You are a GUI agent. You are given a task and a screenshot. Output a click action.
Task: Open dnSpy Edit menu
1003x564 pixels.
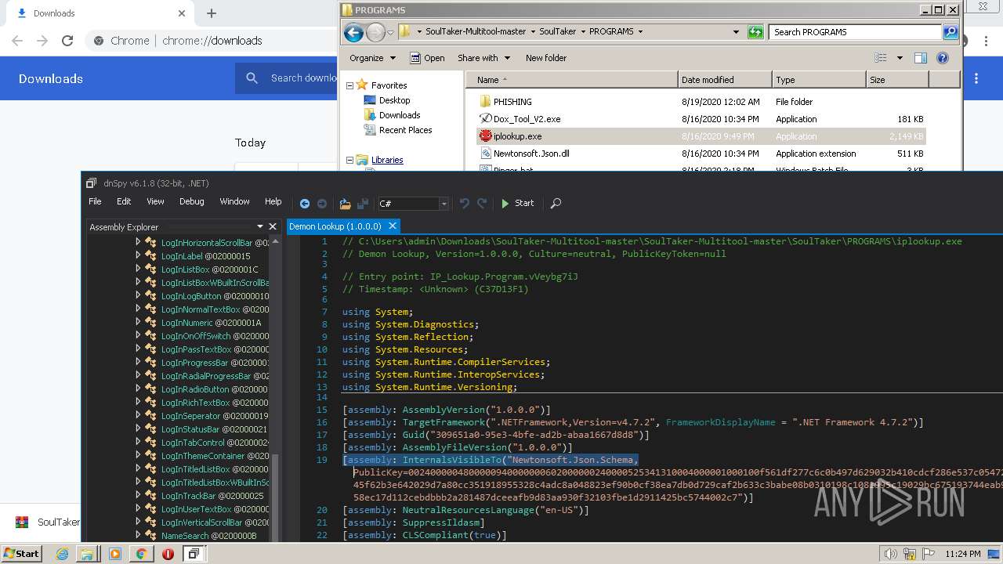(x=124, y=201)
